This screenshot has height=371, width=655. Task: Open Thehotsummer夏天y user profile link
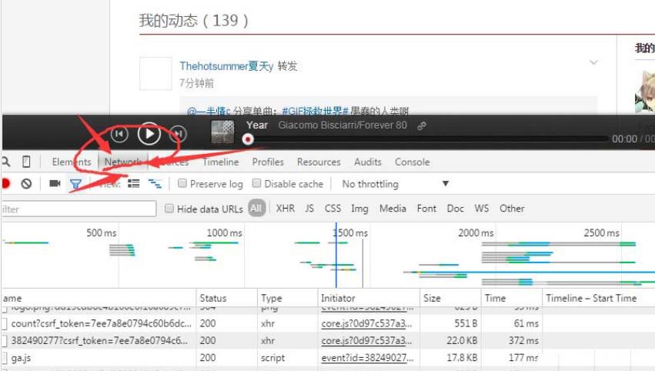pyautogui.click(x=226, y=66)
